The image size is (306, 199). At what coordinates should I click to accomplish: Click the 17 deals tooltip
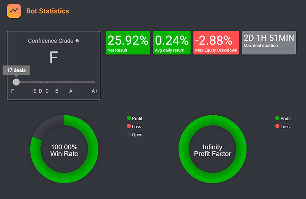(x=16, y=70)
